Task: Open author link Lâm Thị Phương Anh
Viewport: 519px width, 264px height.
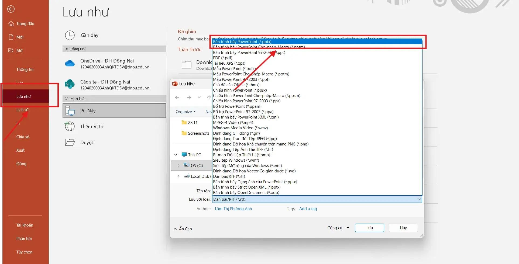Action: pyautogui.click(x=233, y=209)
